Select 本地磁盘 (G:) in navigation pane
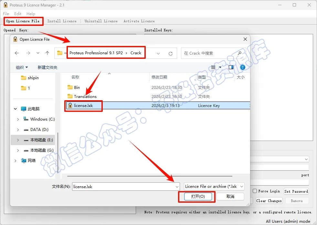Viewport: 317px width, 225px height. (x=42, y=150)
